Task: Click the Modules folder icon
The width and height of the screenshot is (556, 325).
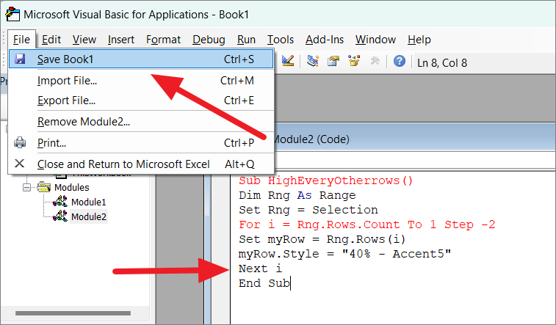Action: (x=43, y=187)
